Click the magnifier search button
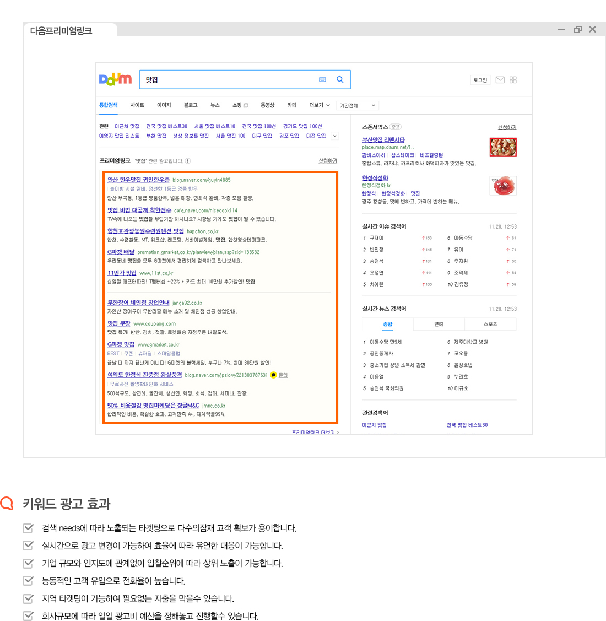This screenshot has height=621, width=606. point(340,79)
